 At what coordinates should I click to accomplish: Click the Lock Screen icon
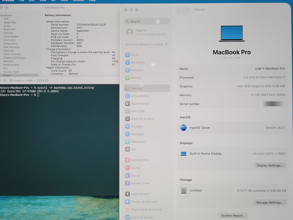pyautogui.click(x=128, y=194)
